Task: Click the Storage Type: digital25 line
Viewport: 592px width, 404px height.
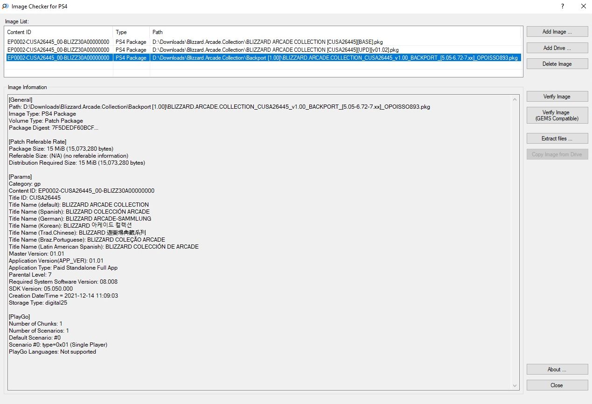Action: pyautogui.click(x=38, y=303)
